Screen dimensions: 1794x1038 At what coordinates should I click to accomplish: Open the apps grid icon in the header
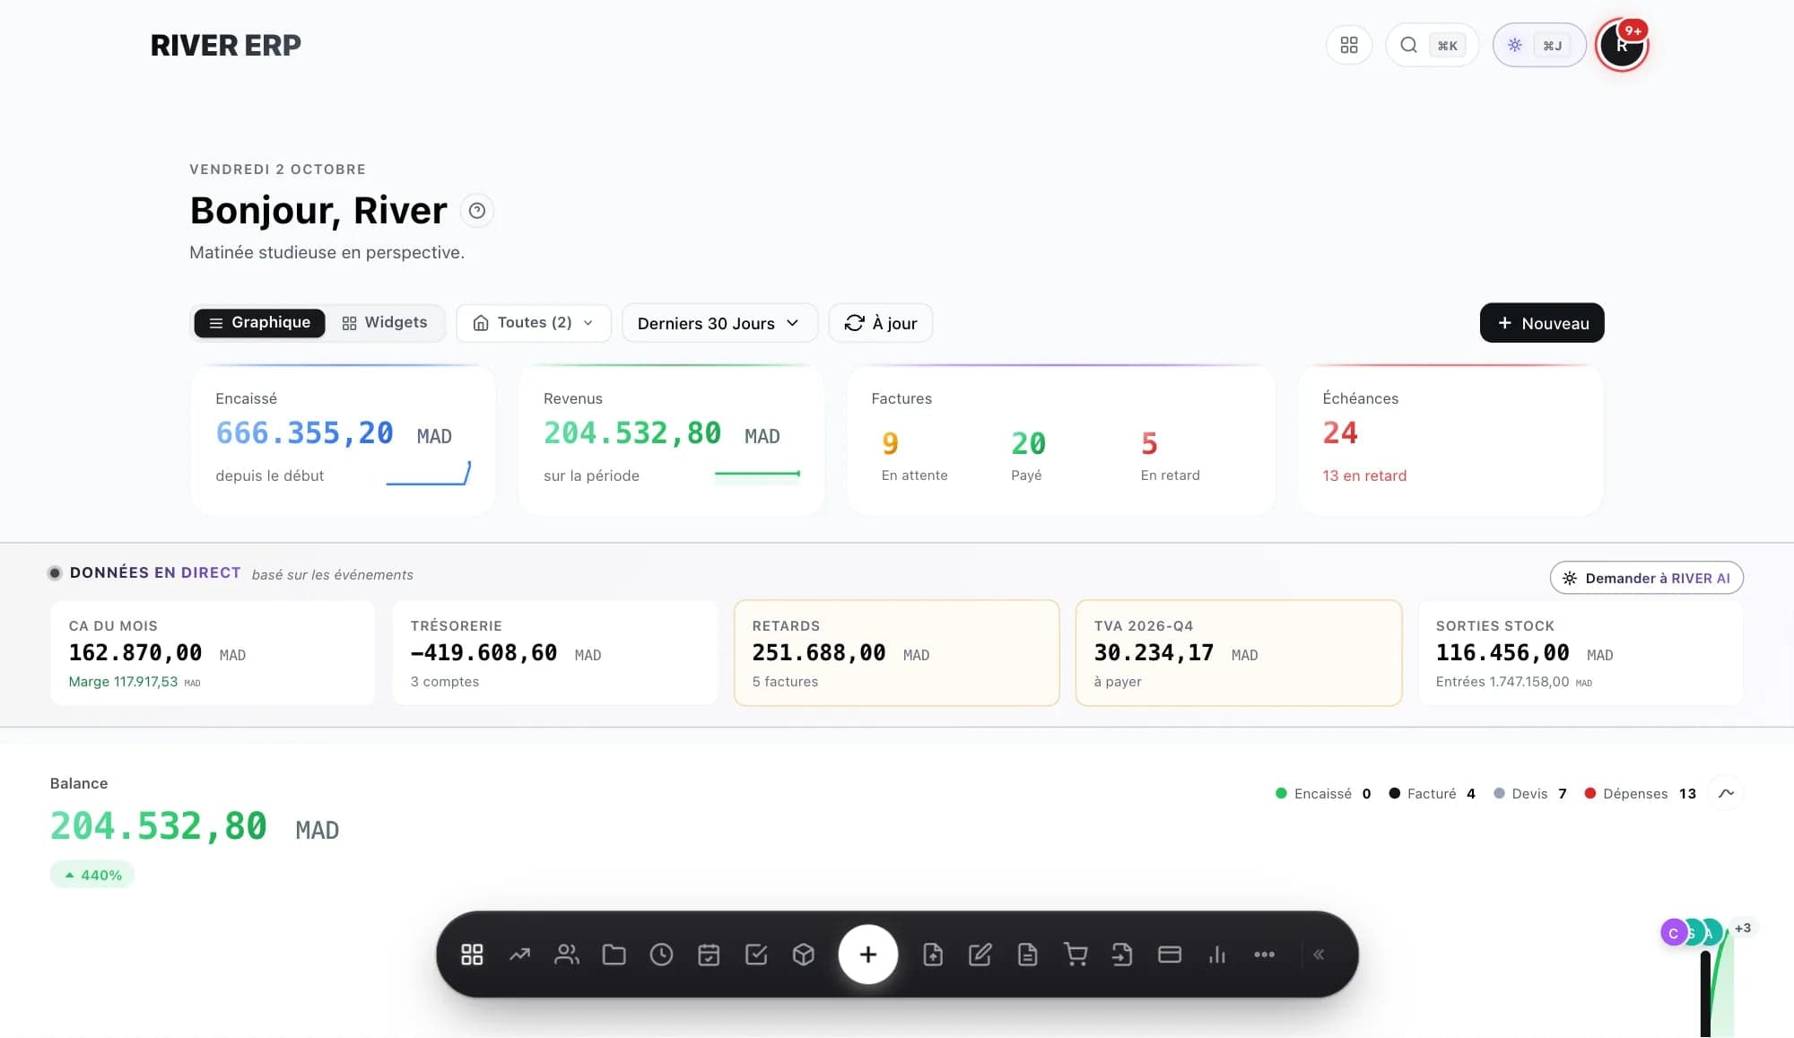coord(1349,45)
